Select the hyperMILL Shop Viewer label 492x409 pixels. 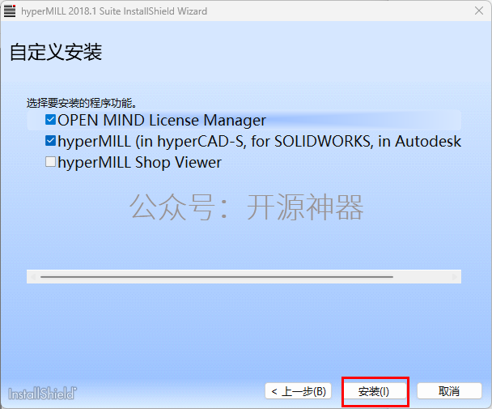[x=140, y=163]
